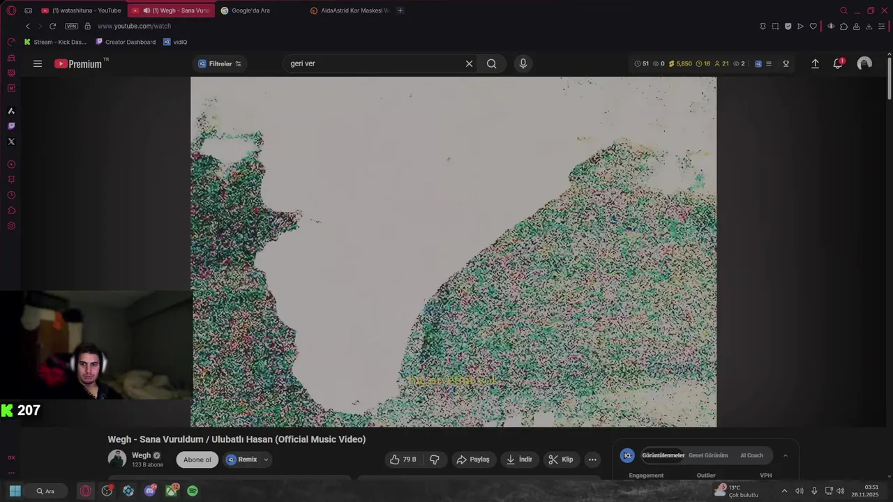Click the blue vidIQ logo in stats bar

[758, 63]
